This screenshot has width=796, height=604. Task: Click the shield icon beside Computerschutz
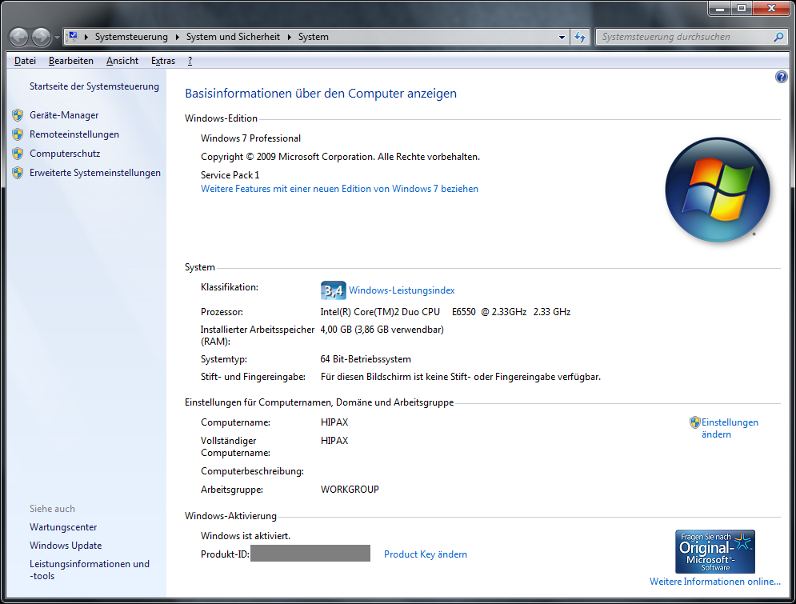[18, 154]
